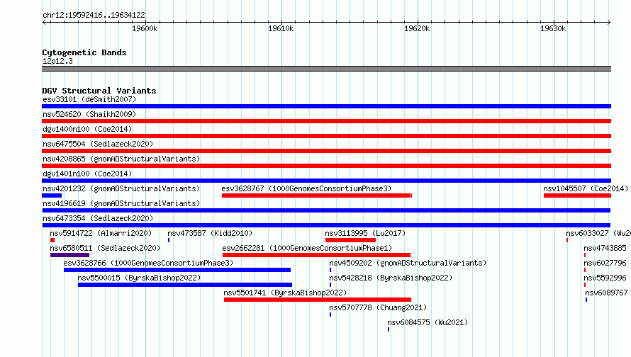Screen dimensions: 631x357
Task: Select the tiny blue nsv6084575 marker
Action: click(x=389, y=329)
